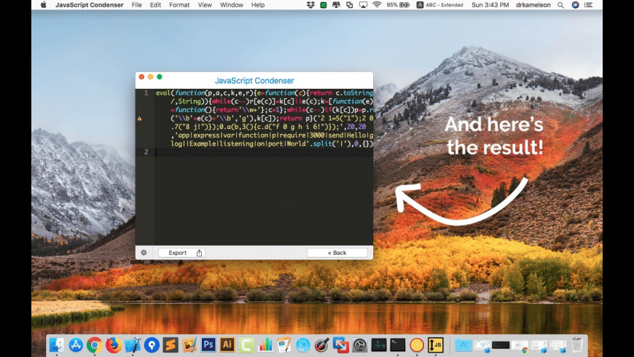This screenshot has height=357, width=634.
Task: Open the Edit menu
Action: tap(155, 5)
